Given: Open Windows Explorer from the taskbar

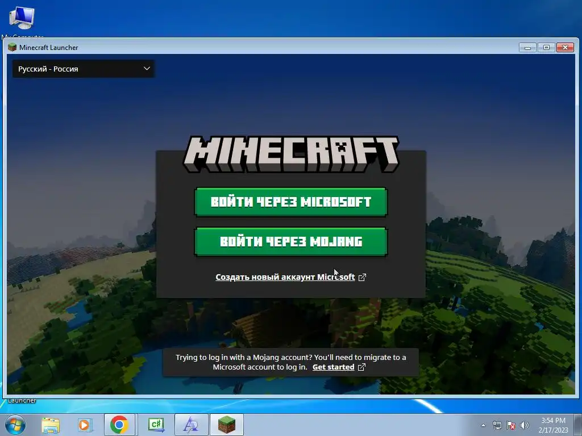Looking at the screenshot, I should point(51,425).
